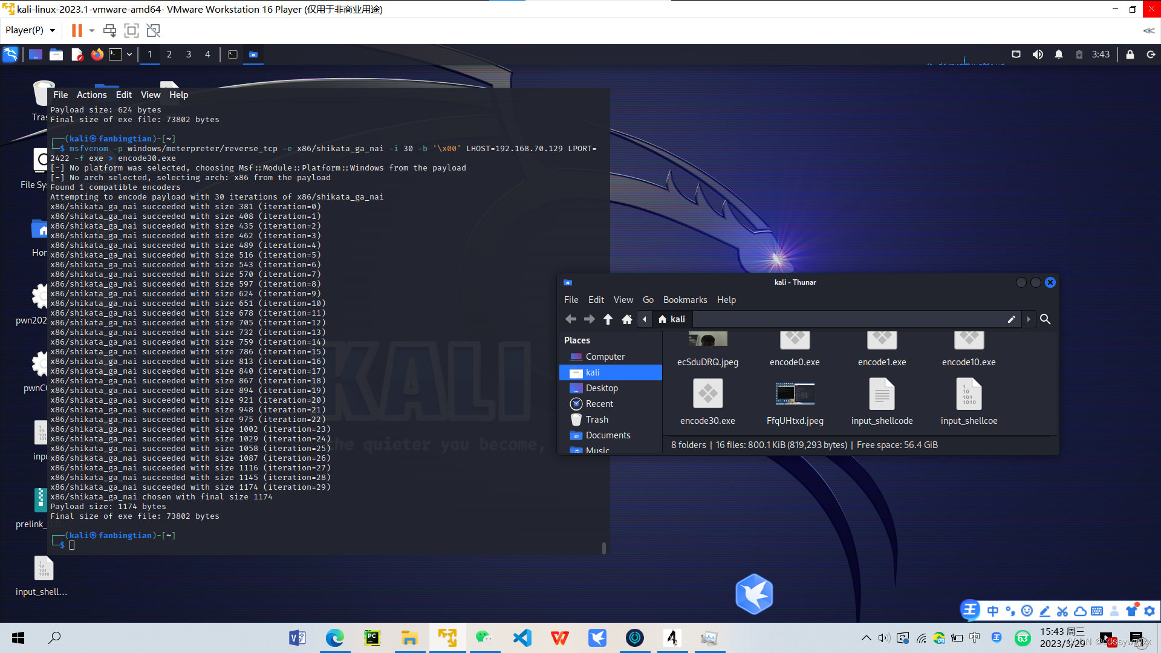
Task: Open Thunar's search magnifier icon
Action: pos(1045,319)
